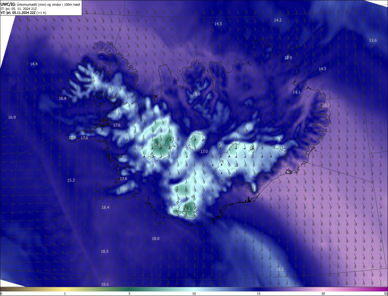Pick the 14.1 map value

[296, 92]
